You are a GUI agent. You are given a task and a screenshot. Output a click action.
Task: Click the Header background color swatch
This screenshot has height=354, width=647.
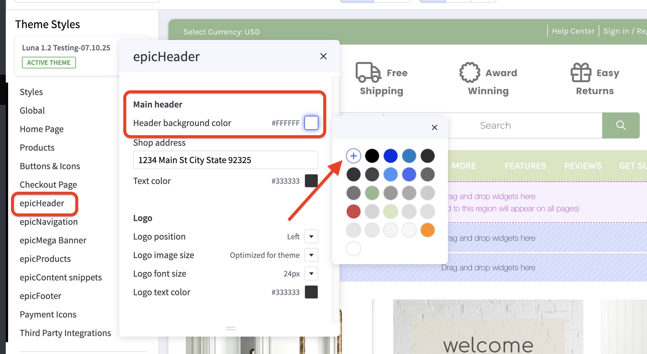[x=311, y=123]
